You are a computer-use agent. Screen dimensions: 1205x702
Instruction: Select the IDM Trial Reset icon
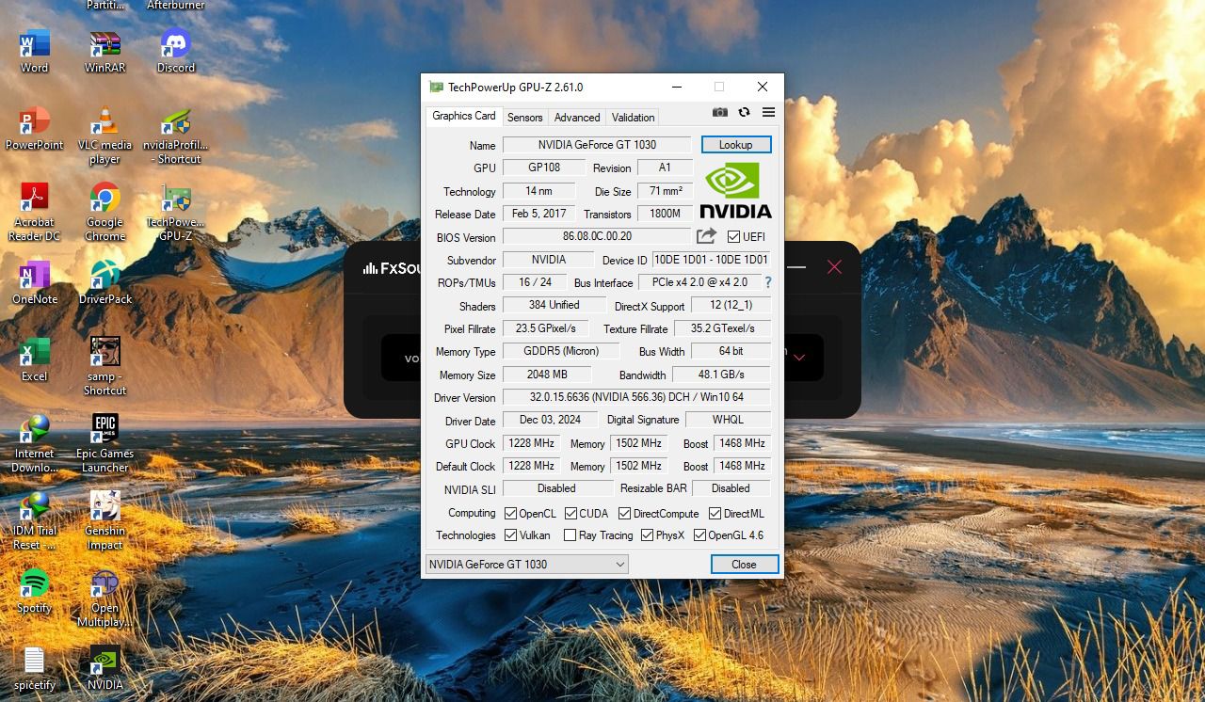(x=35, y=521)
